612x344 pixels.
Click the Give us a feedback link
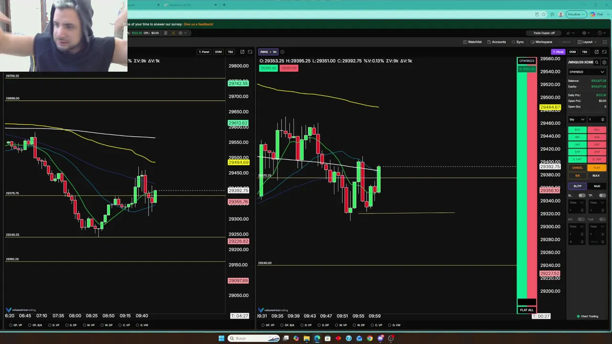(198, 24)
